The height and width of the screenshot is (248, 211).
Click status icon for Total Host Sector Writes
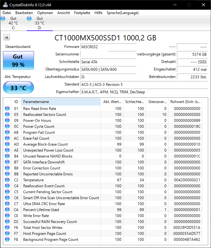(x=7, y=227)
